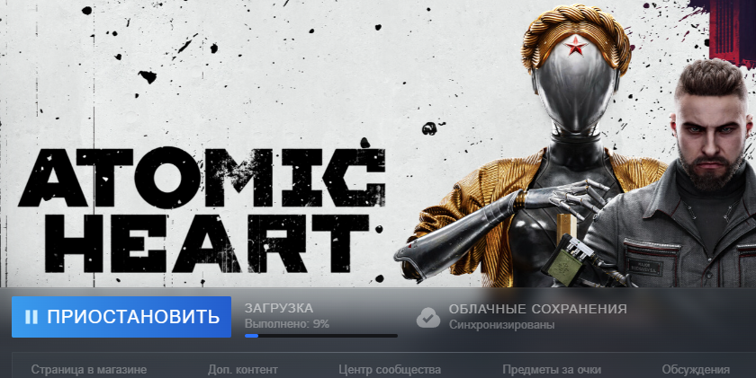Click the ЗАГРУЗКА heading
The image size is (756, 378).
[279, 308]
